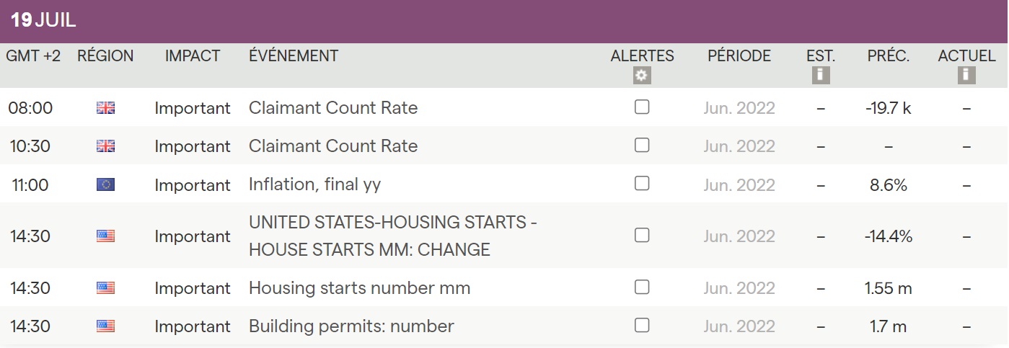Click the ÉVÉNEMENT column header
This screenshot has height=348, width=1009.
click(x=294, y=56)
